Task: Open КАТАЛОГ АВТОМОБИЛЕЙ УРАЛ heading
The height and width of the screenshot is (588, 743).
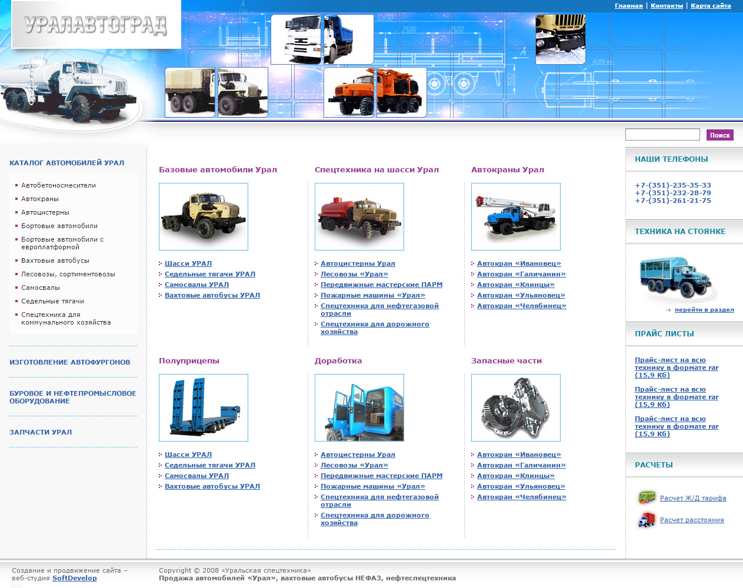Action: click(x=67, y=163)
